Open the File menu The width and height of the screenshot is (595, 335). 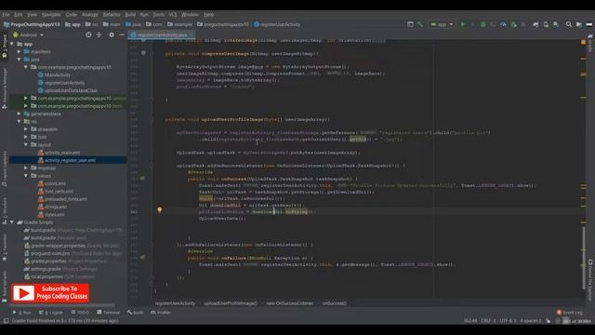[x=6, y=15]
